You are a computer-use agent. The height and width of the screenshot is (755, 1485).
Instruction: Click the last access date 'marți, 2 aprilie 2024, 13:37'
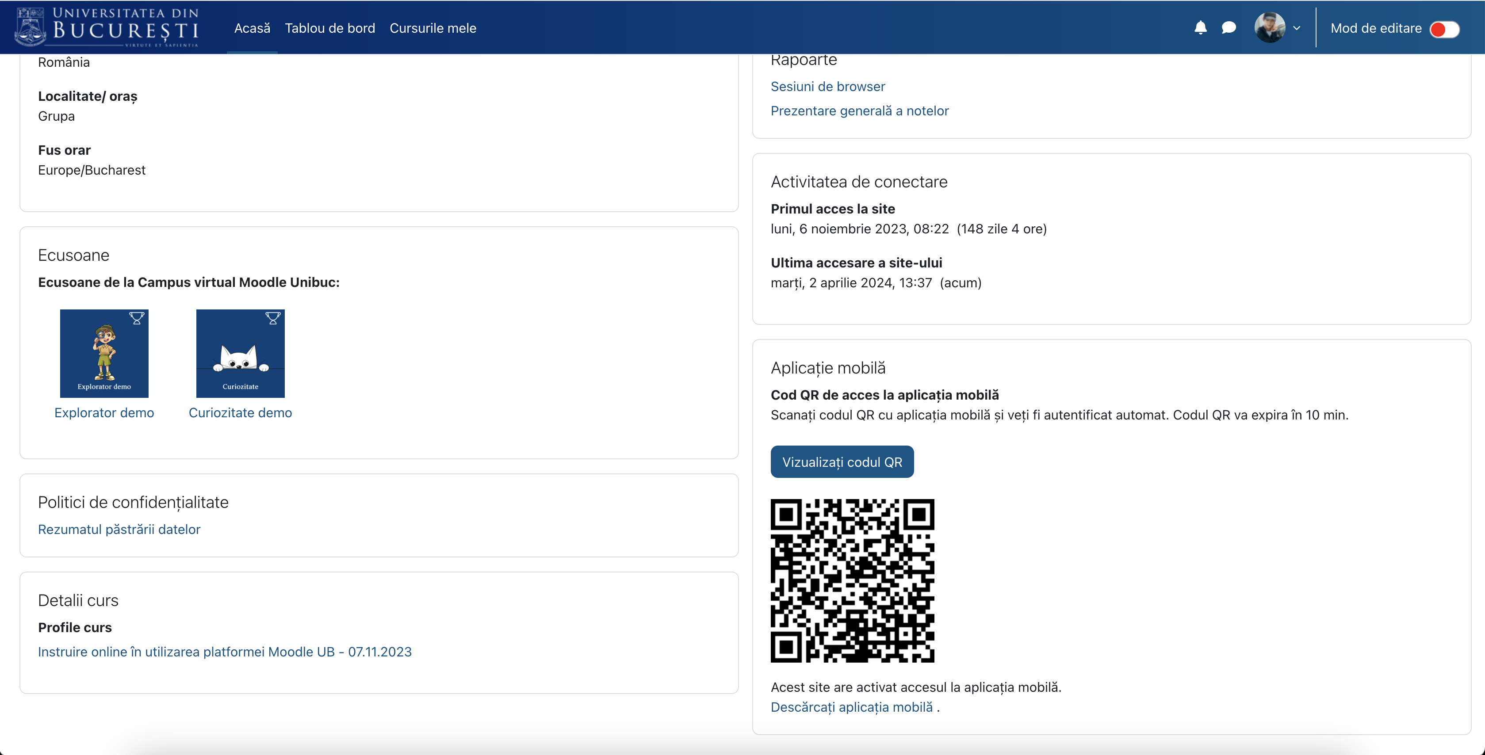(x=851, y=283)
